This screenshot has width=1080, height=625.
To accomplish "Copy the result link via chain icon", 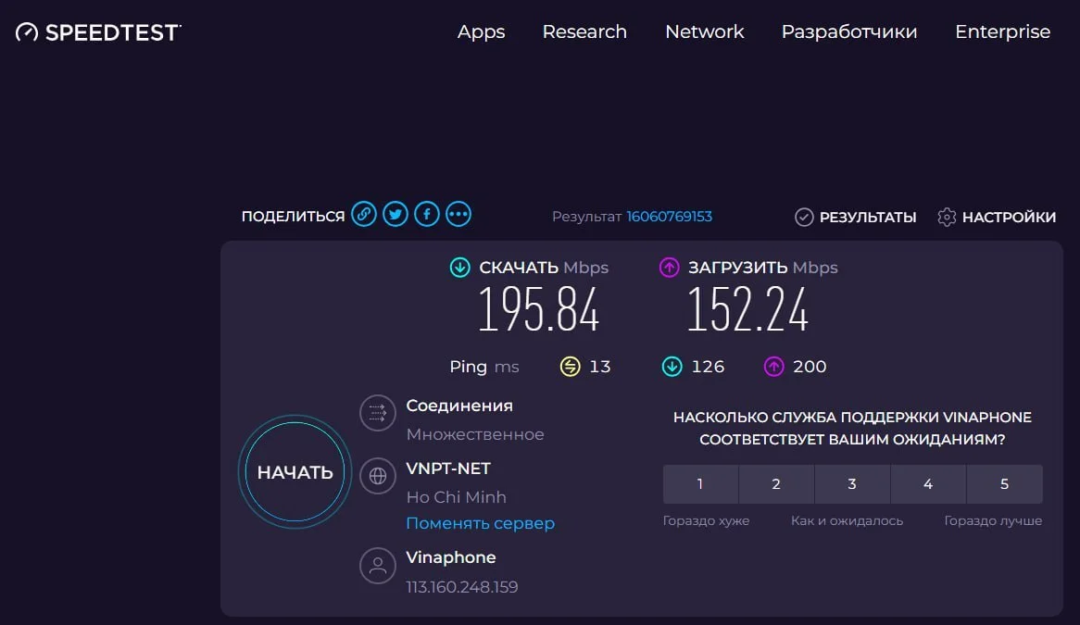I will pos(364,214).
